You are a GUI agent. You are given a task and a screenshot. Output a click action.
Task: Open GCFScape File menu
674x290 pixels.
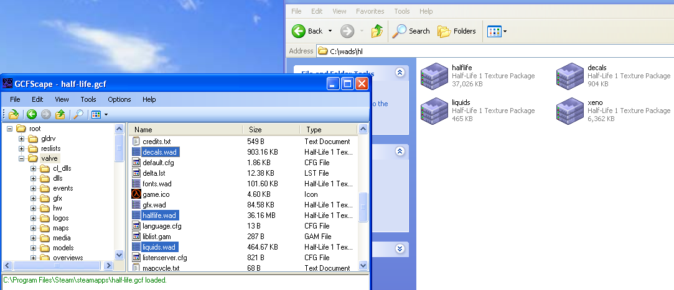coord(15,99)
